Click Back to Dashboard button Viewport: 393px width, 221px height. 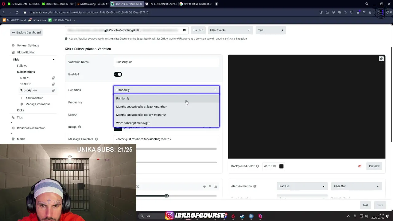(x=26, y=33)
